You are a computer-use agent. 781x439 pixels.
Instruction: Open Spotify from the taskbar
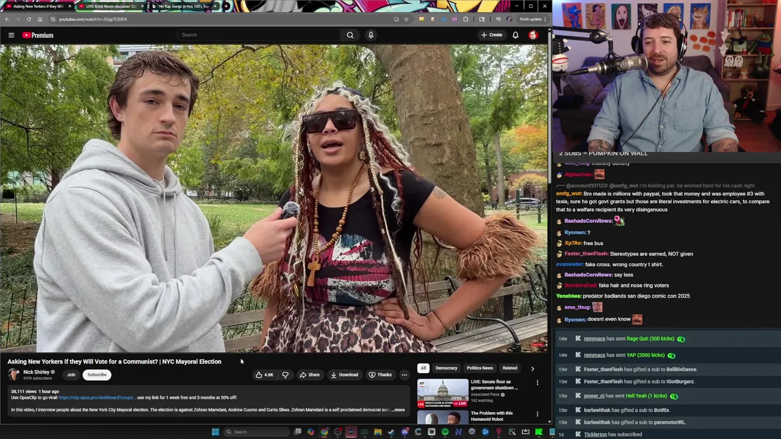(445, 432)
